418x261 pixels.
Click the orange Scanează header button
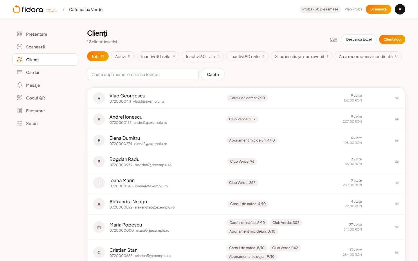(x=379, y=9)
